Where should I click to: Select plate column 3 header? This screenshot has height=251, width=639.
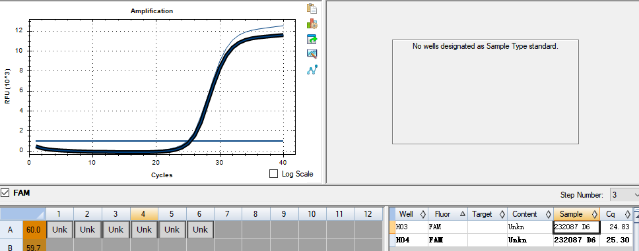116,213
